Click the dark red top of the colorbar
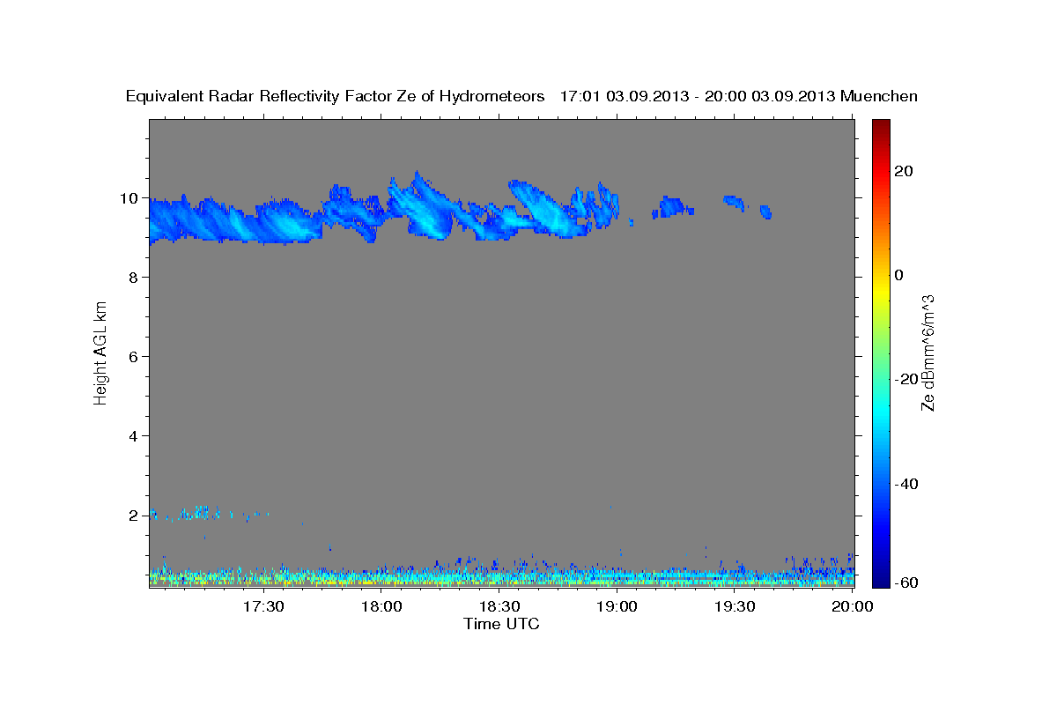This screenshot has width=1057, height=705. (879, 124)
